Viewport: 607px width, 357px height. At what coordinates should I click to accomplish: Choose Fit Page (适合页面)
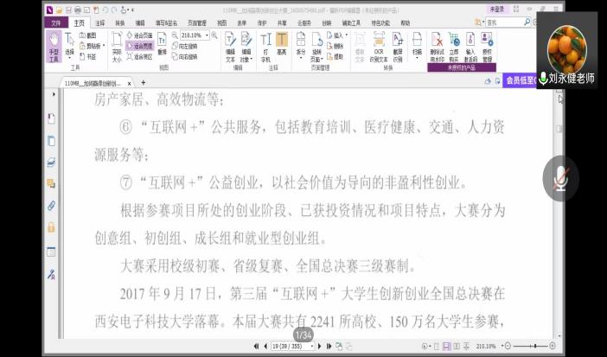pyautogui.click(x=139, y=35)
